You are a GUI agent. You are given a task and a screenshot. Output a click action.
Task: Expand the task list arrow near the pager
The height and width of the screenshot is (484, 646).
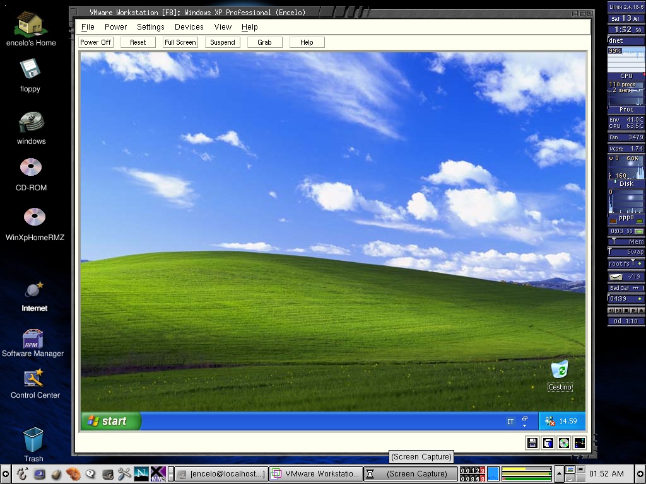559,474
